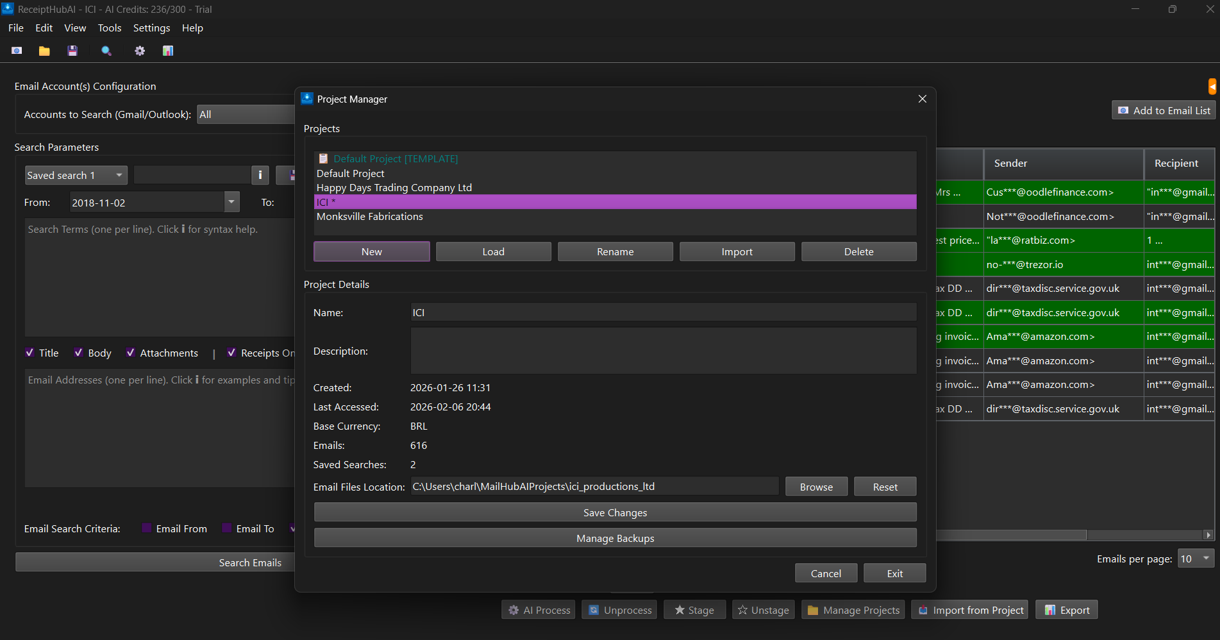The width and height of the screenshot is (1220, 640).
Task: Open the Settings menu
Action: (x=151, y=28)
